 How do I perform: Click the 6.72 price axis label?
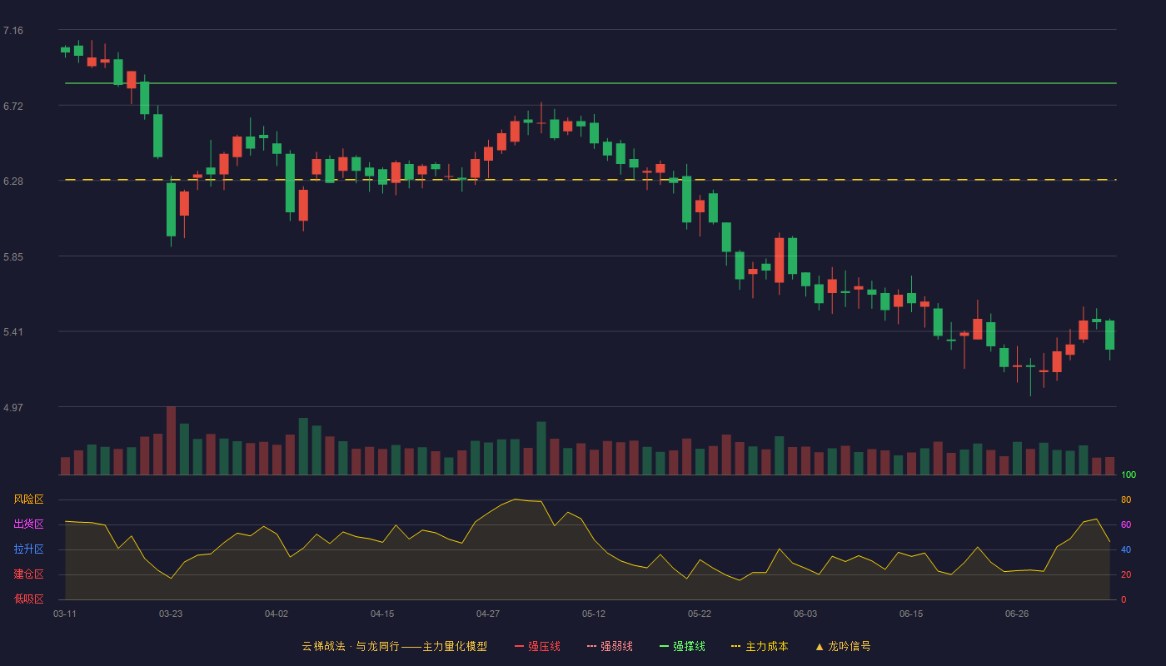click(13, 106)
